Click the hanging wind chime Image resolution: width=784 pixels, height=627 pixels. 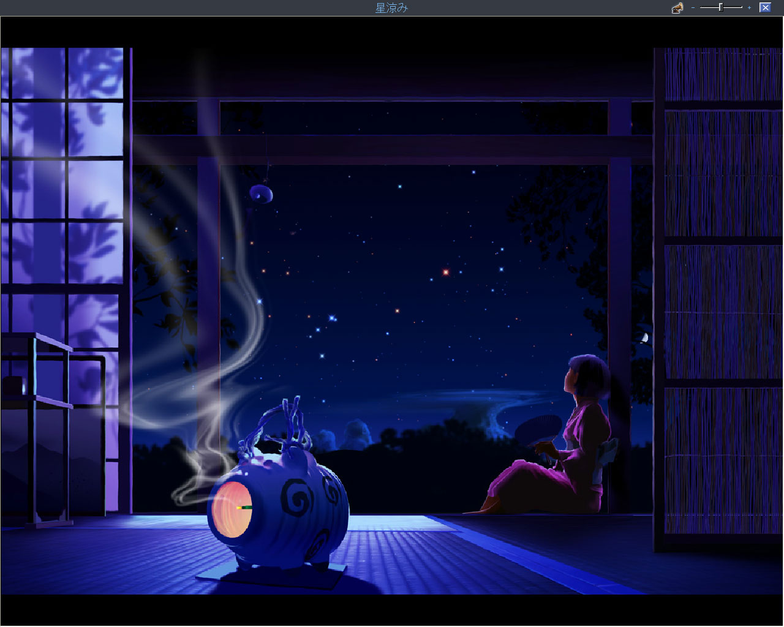(x=262, y=194)
